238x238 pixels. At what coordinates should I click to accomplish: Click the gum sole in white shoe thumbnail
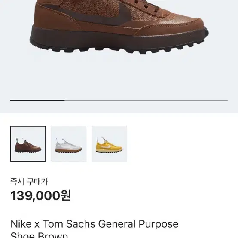(x=69, y=150)
